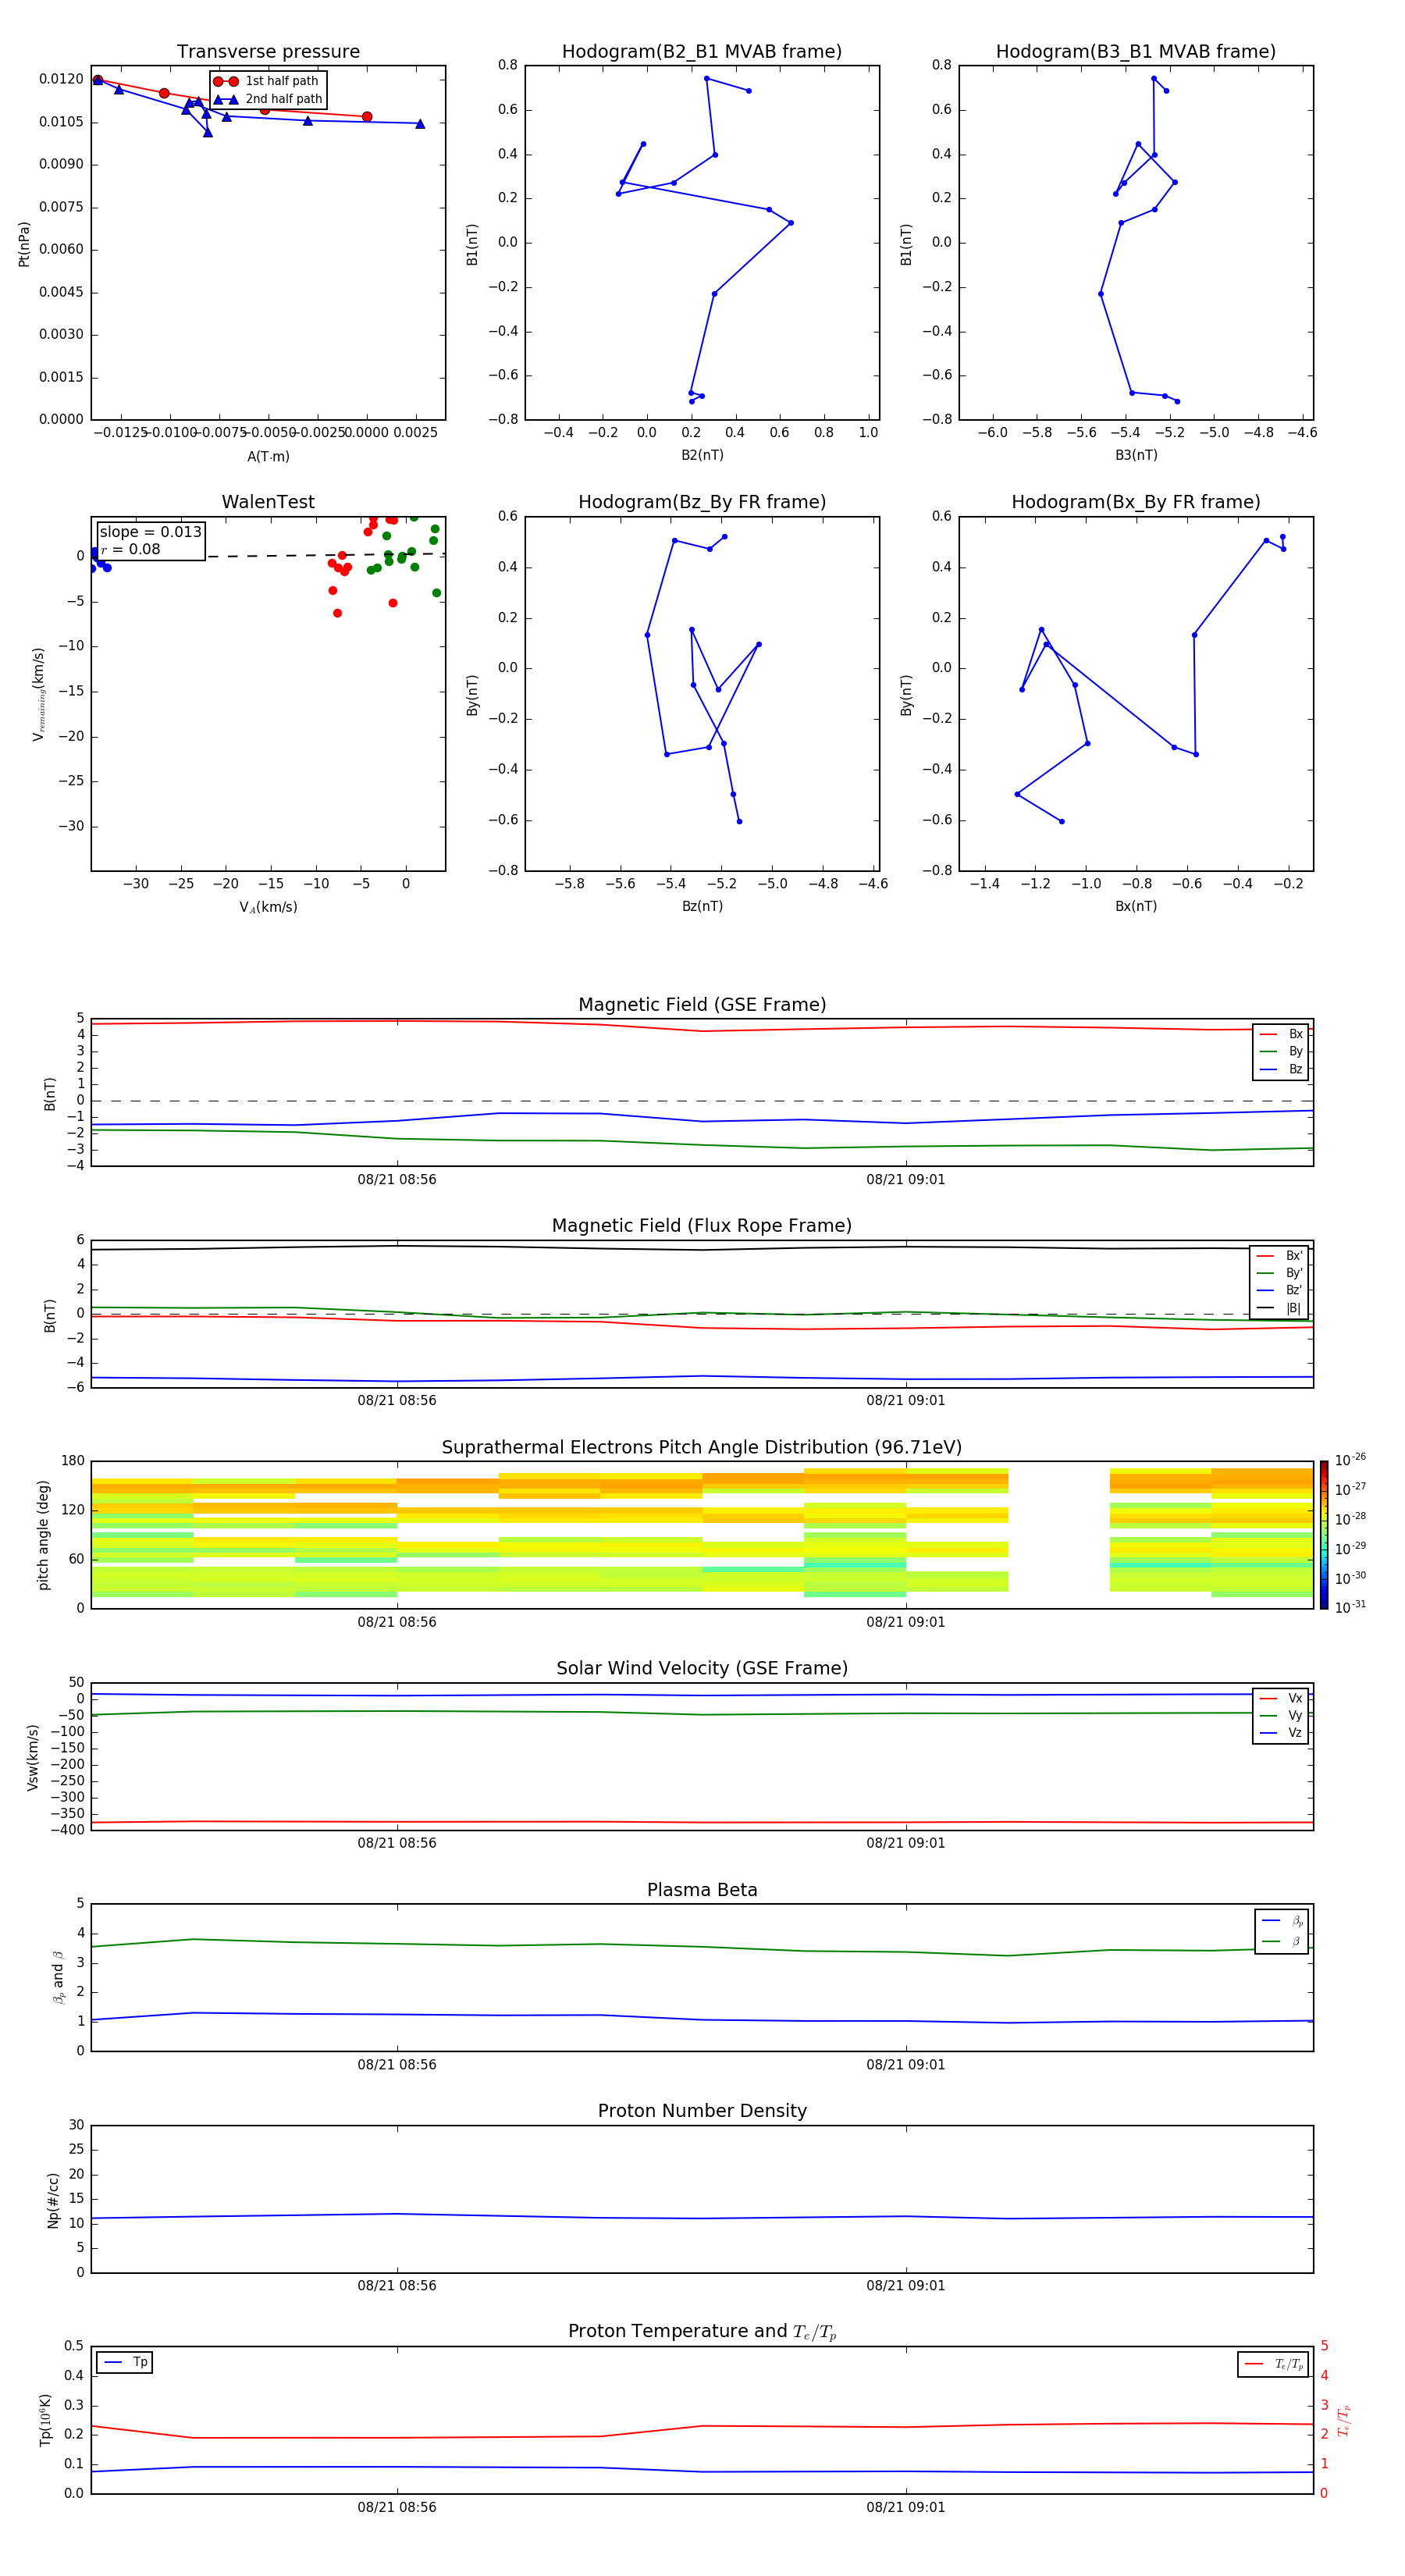Click the "B2(nT)" x-axis label

pyautogui.click(x=702, y=455)
